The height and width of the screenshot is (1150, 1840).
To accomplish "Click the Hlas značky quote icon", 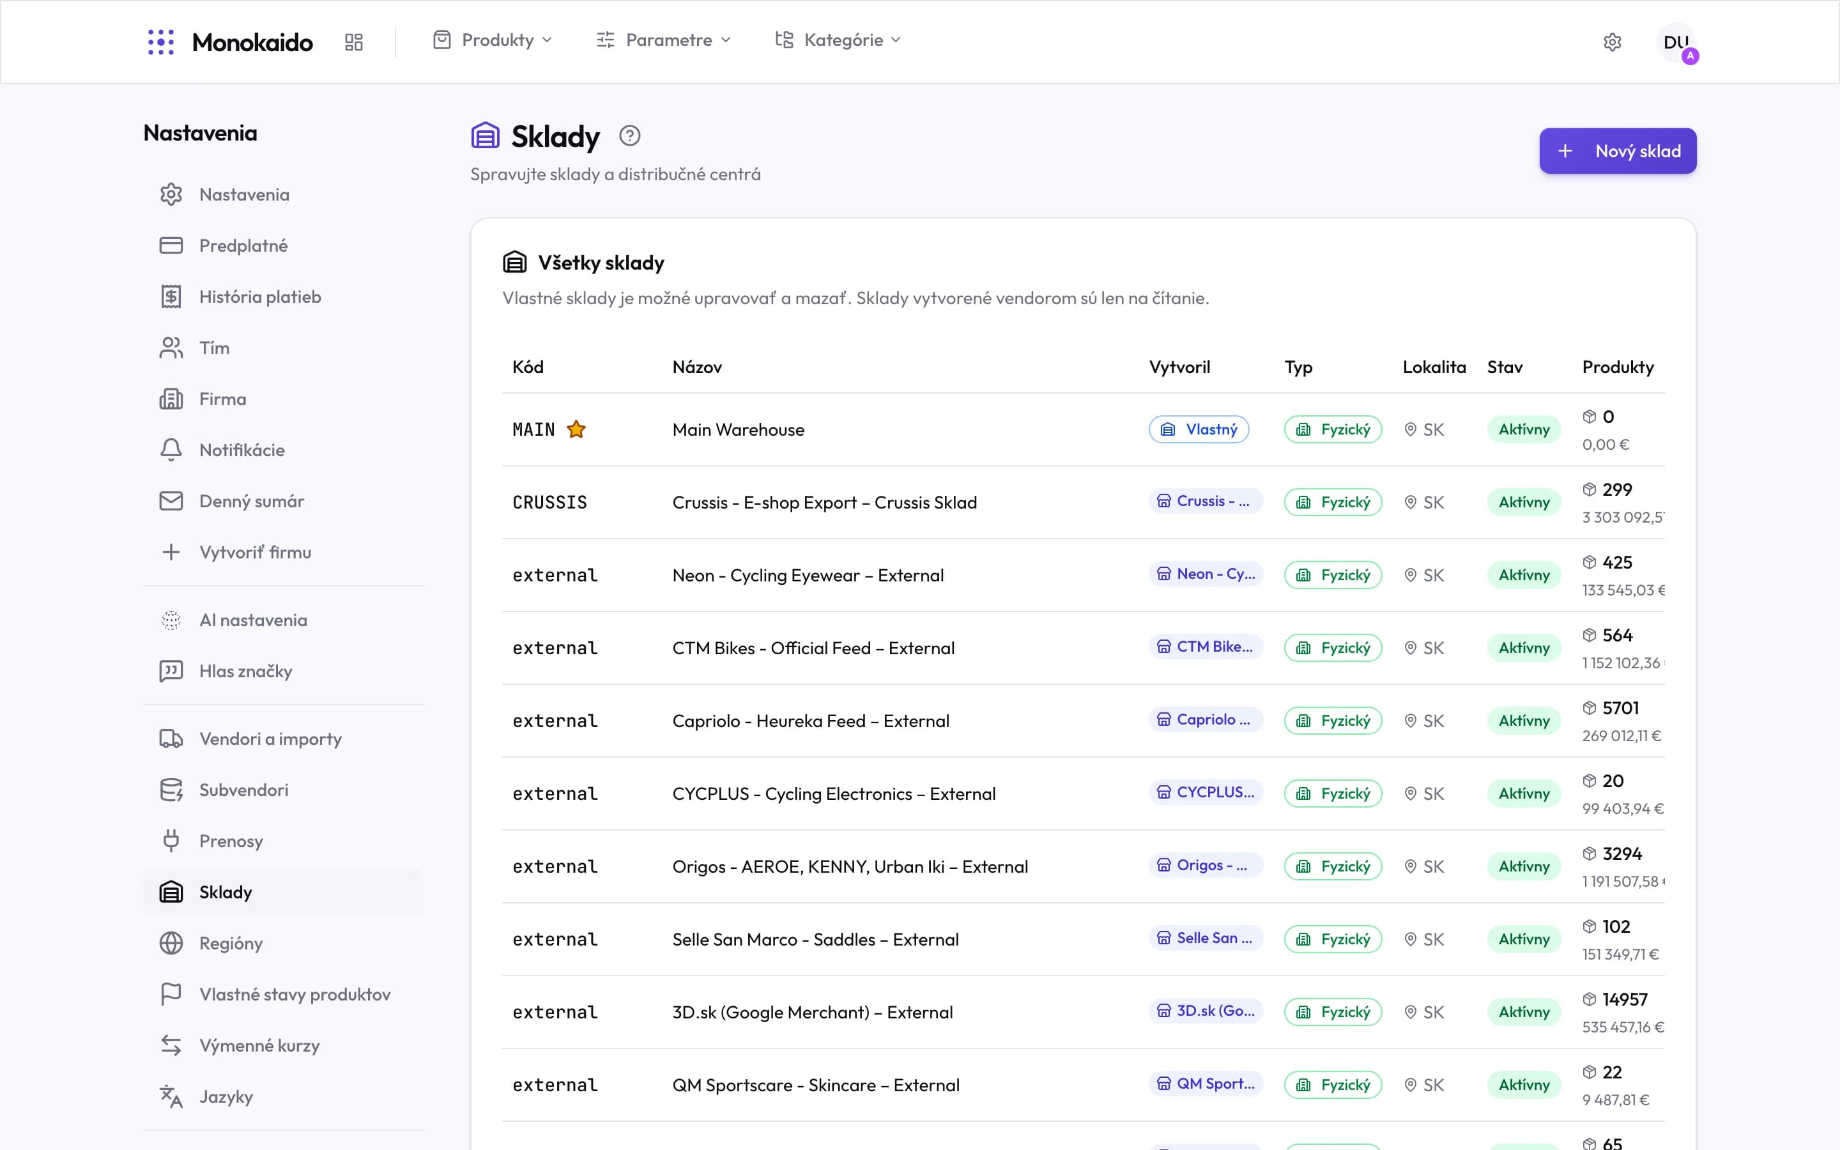I will [x=171, y=671].
